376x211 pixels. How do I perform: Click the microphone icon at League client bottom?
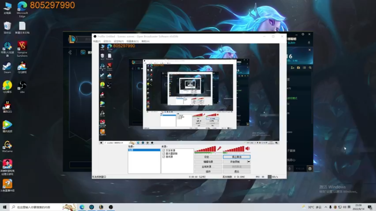pos(290,169)
